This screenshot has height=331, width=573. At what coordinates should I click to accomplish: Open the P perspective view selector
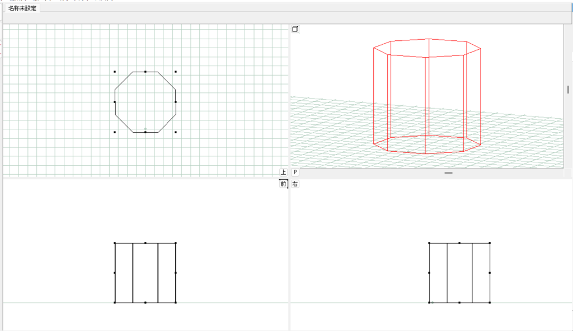tap(295, 172)
